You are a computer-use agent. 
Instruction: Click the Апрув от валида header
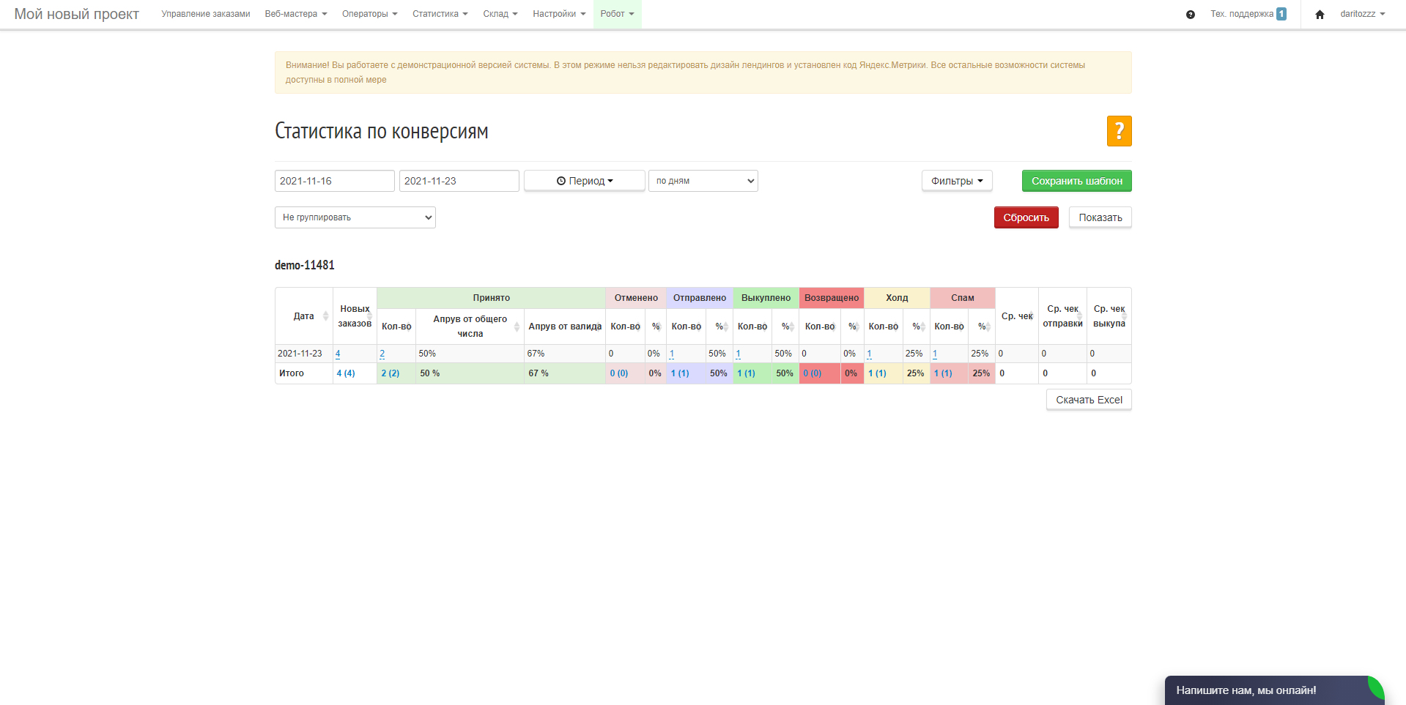(x=565, y=327)
